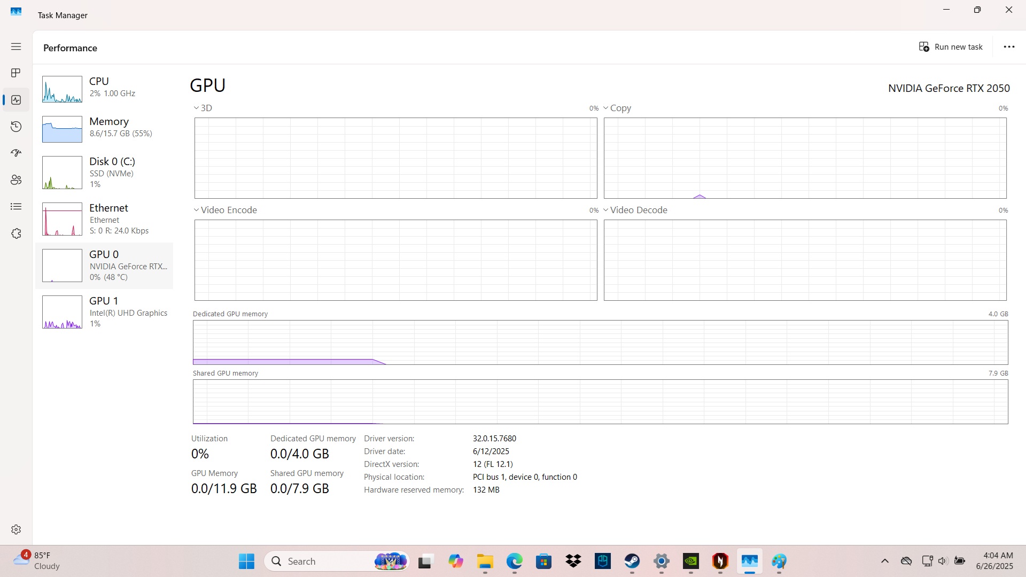Click the Shared GPU memory graph
This screenshot has width=1026, height=577.
(600, 402)
